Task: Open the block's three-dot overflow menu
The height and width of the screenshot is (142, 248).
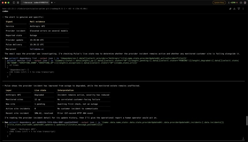Action: 243,9
